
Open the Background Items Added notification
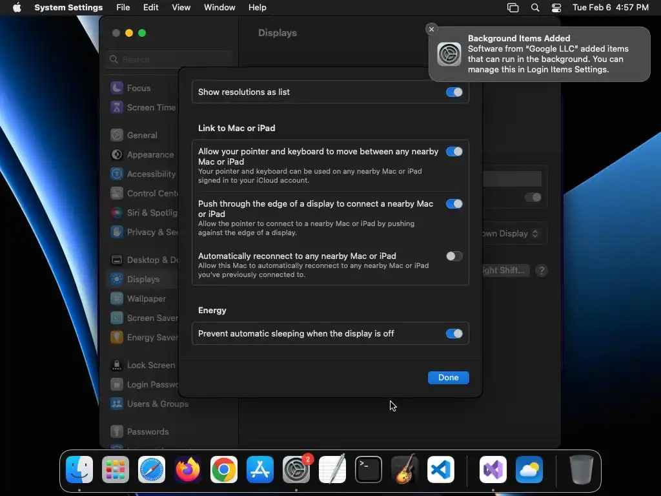539,54
